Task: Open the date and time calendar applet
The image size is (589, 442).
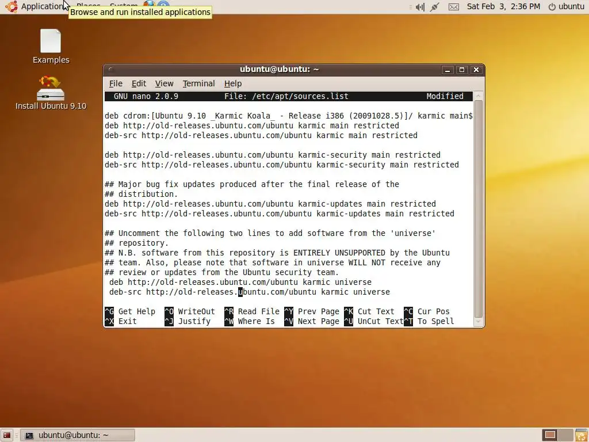Action: [x=503, y=6]
